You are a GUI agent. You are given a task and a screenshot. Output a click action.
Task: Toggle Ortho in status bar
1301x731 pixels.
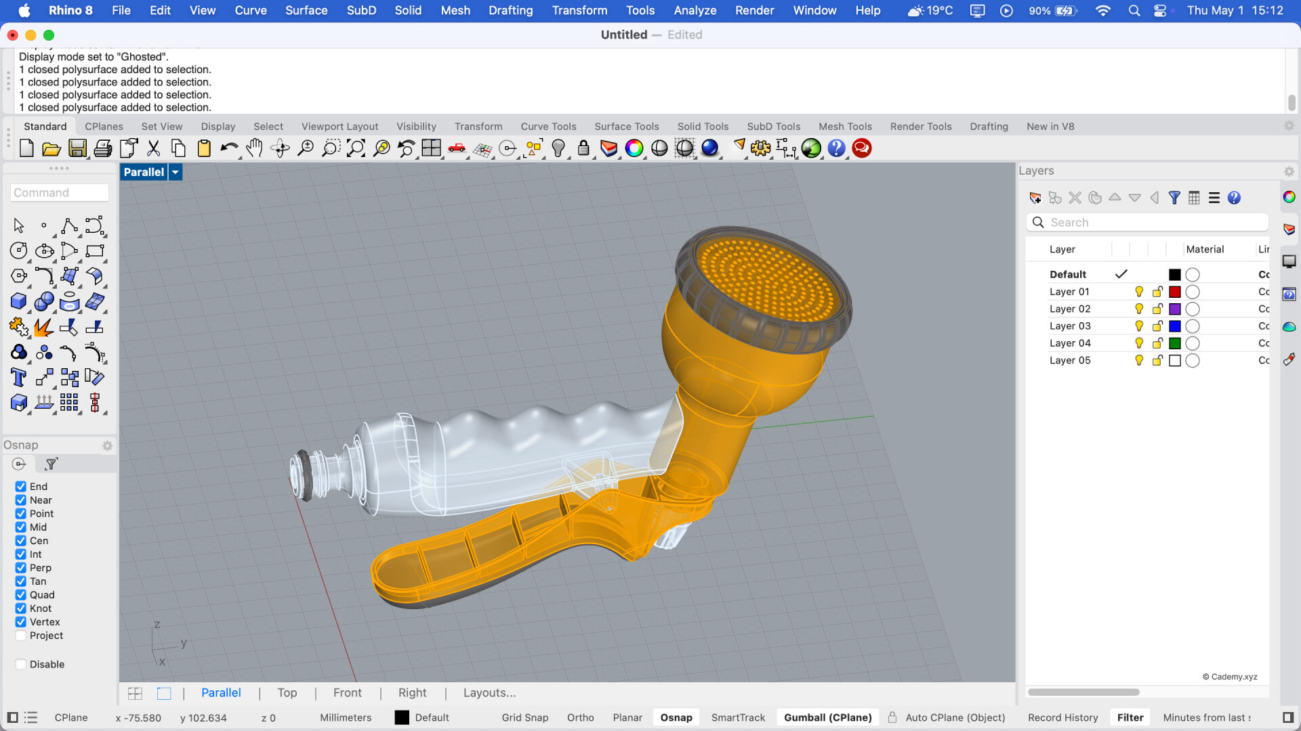(x=581, y=717)
